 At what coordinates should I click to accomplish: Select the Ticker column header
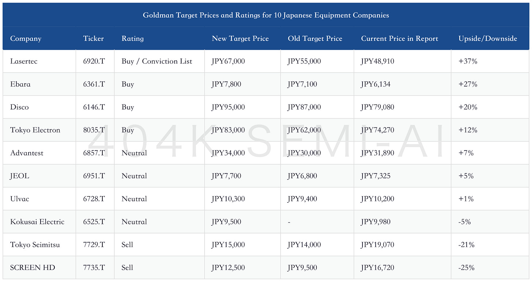tap(94, 39)
